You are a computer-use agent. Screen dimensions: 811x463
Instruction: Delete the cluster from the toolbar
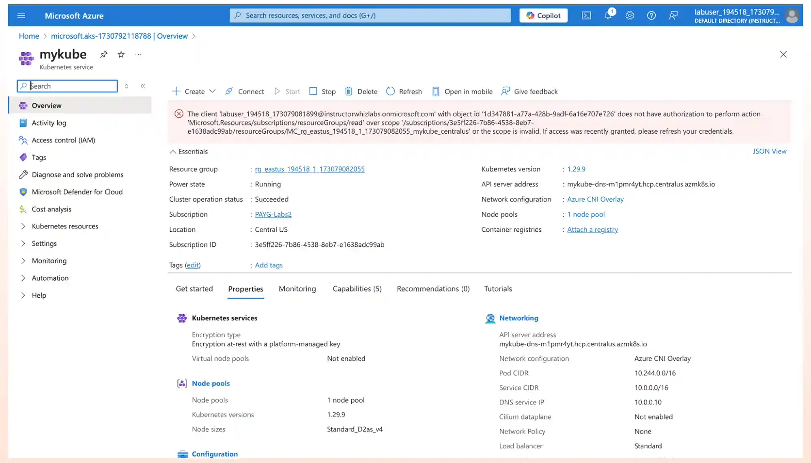click(361, 92)
